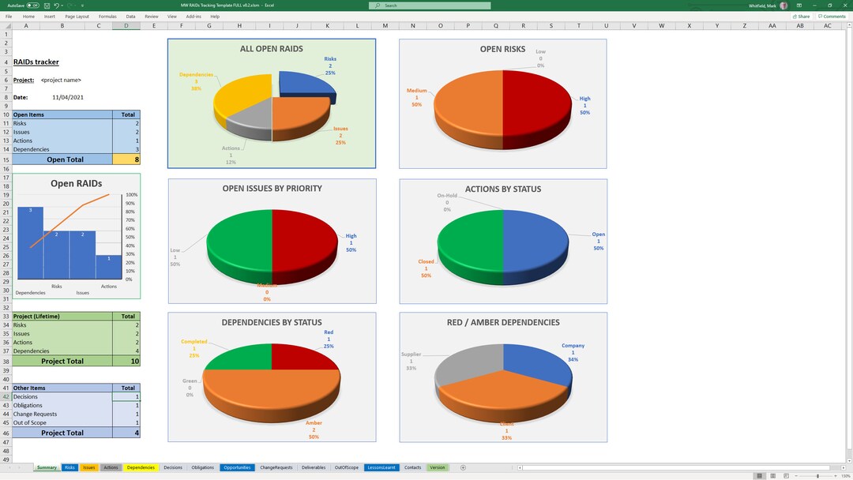Adjust the zoom slider in the status bar
Screen dimensions: 853x480
(x=818, y=475)
